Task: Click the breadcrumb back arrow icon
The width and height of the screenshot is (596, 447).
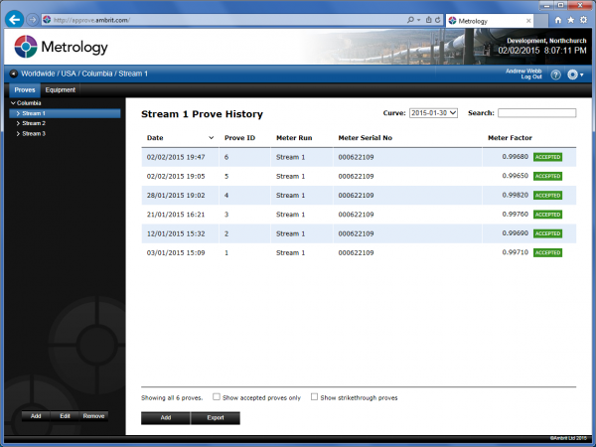Action: (13, 74)
